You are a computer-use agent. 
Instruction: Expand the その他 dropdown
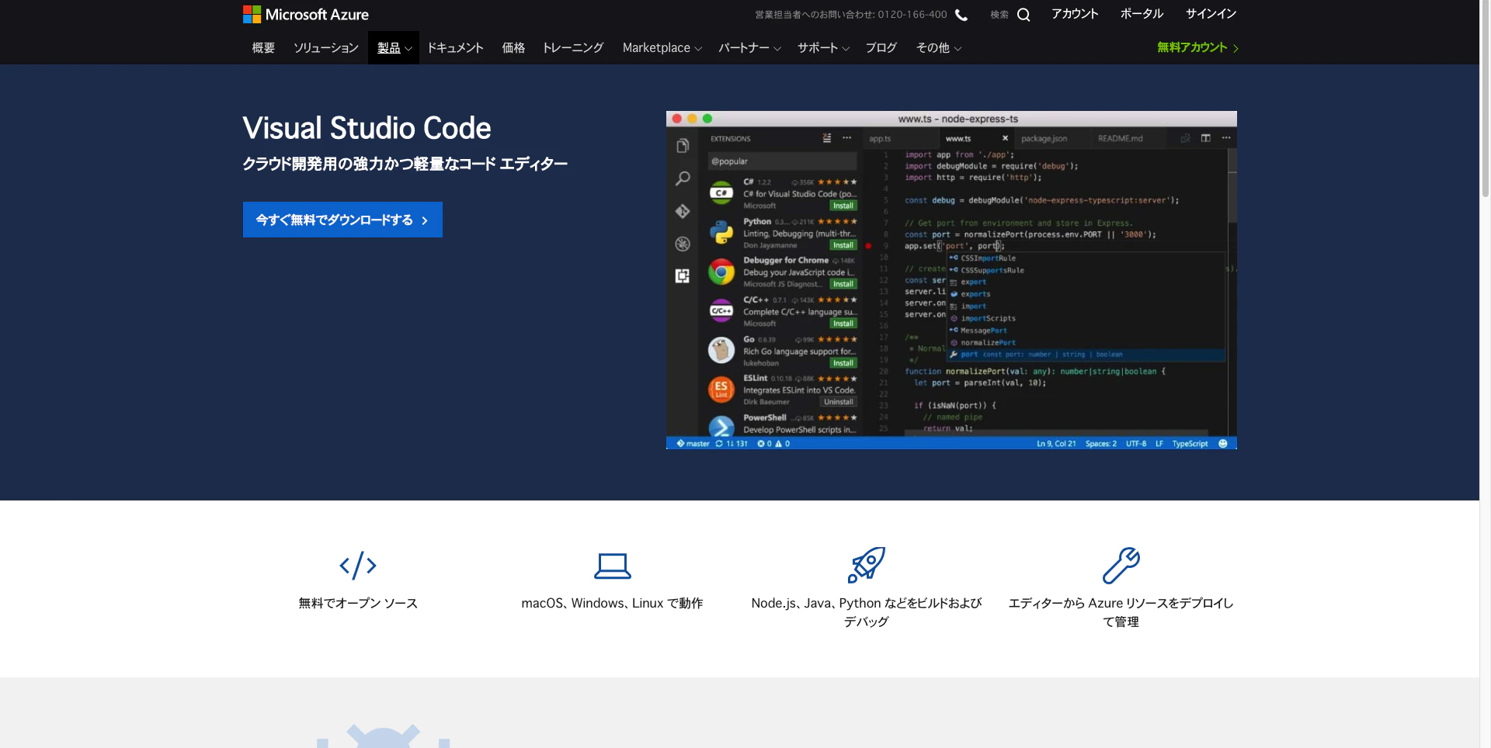(938, 48)
